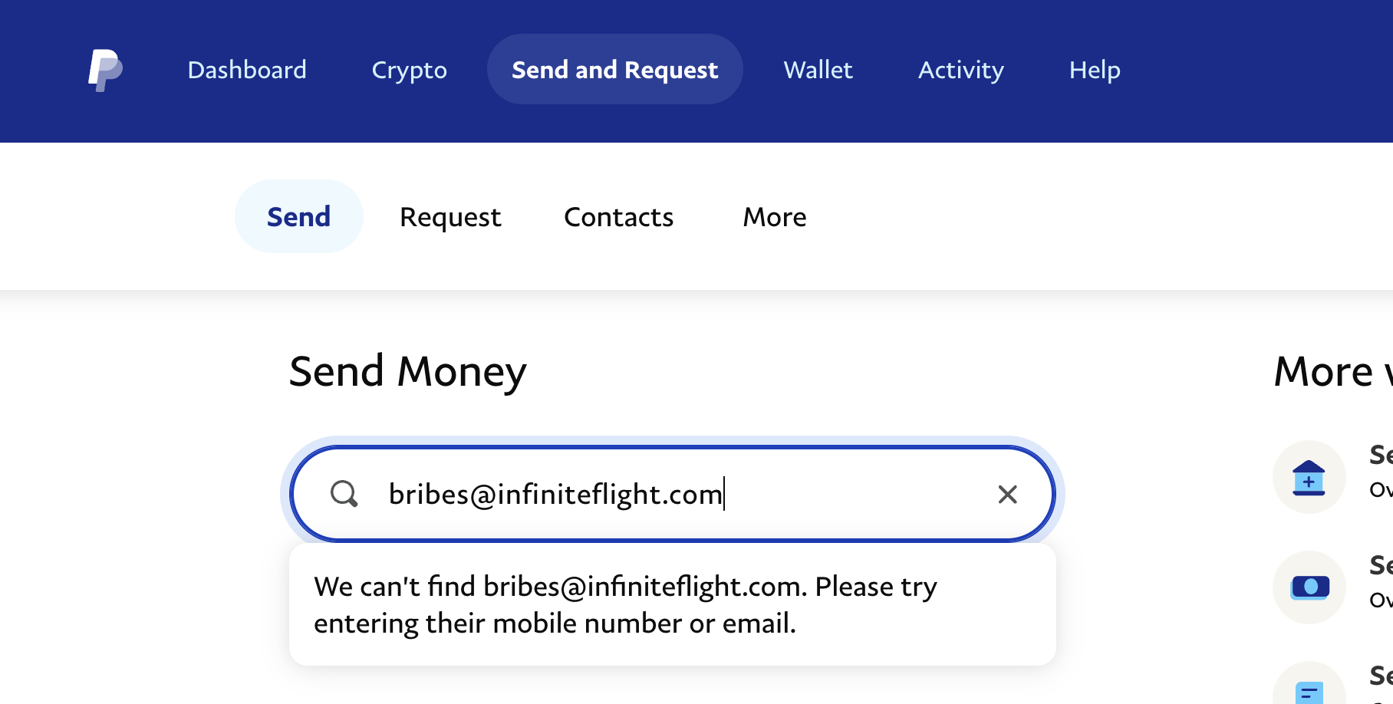The height and width of the screenshot is (704, 1393).
Task: Click the bank building plus icon
Action: [x=1309, y=477]
